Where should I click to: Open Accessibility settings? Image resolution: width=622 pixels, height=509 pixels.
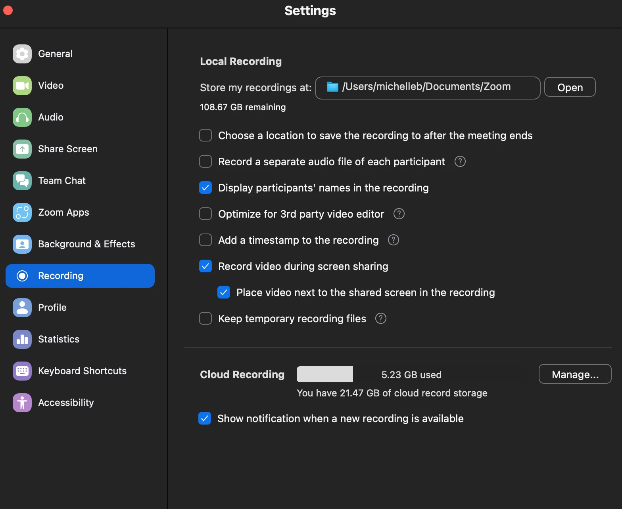[x=80, y=403]
